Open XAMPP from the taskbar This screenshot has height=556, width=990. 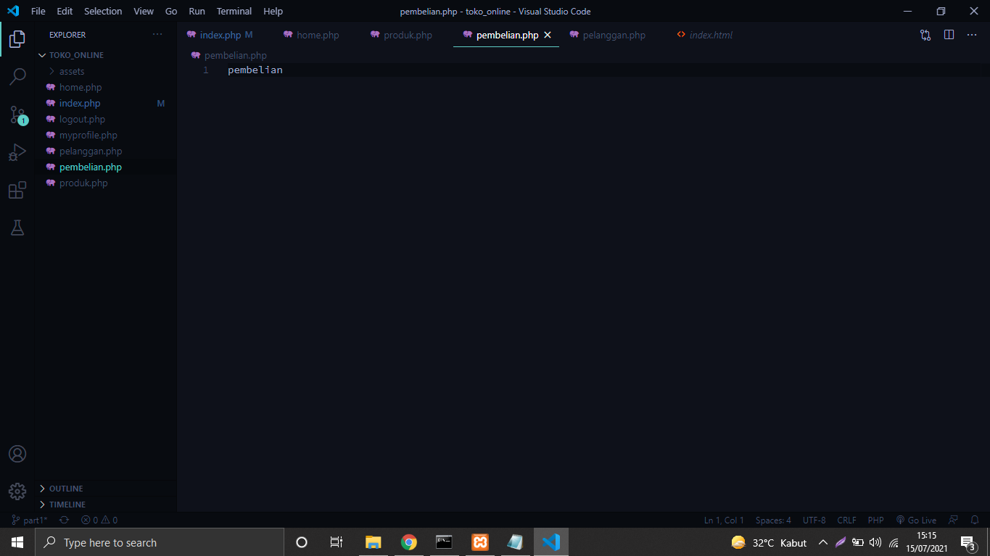pos(479,542)
